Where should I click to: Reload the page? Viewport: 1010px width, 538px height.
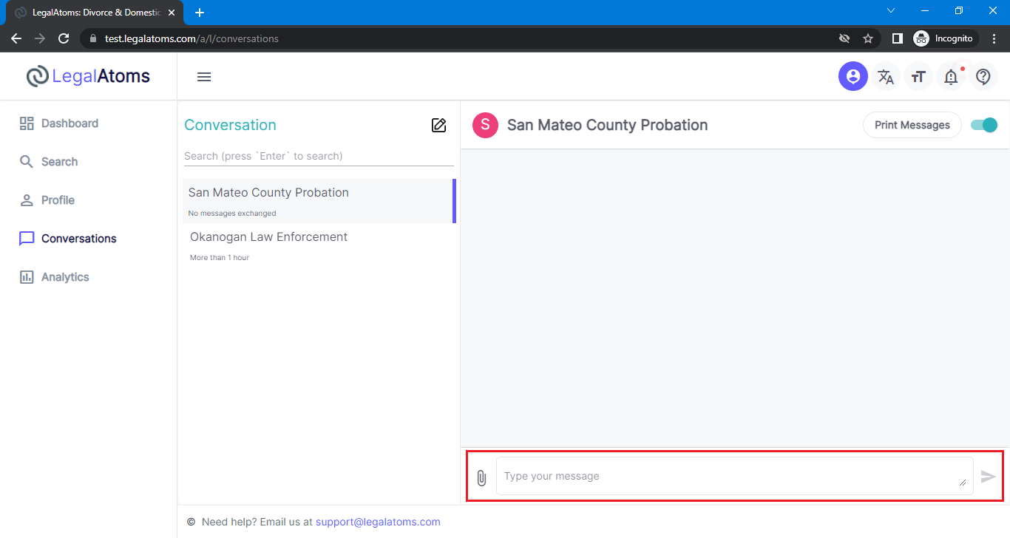pos(64,38)
